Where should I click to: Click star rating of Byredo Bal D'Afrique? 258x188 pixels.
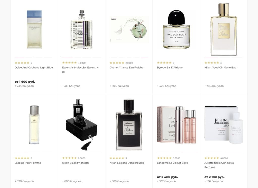164,63
